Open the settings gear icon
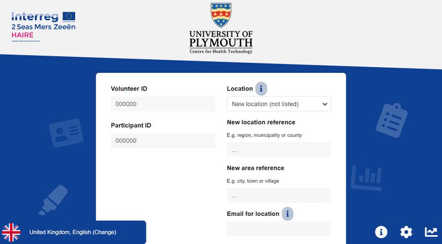This screenshot has width=442, height=244. pos(406,232)
